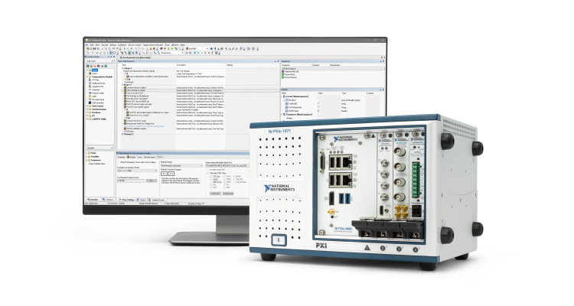
Task: Click the Uncheck All button under DUT pins
Action: [227, 194]
